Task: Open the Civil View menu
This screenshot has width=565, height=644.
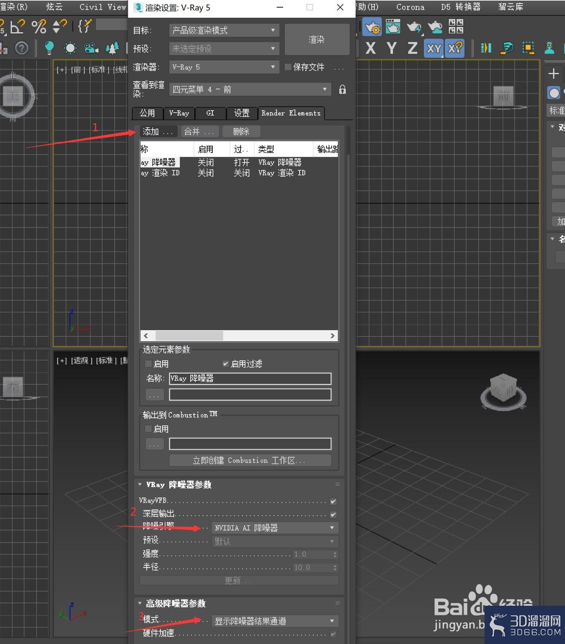Action: pyautogui.click(x=103, y=7)
